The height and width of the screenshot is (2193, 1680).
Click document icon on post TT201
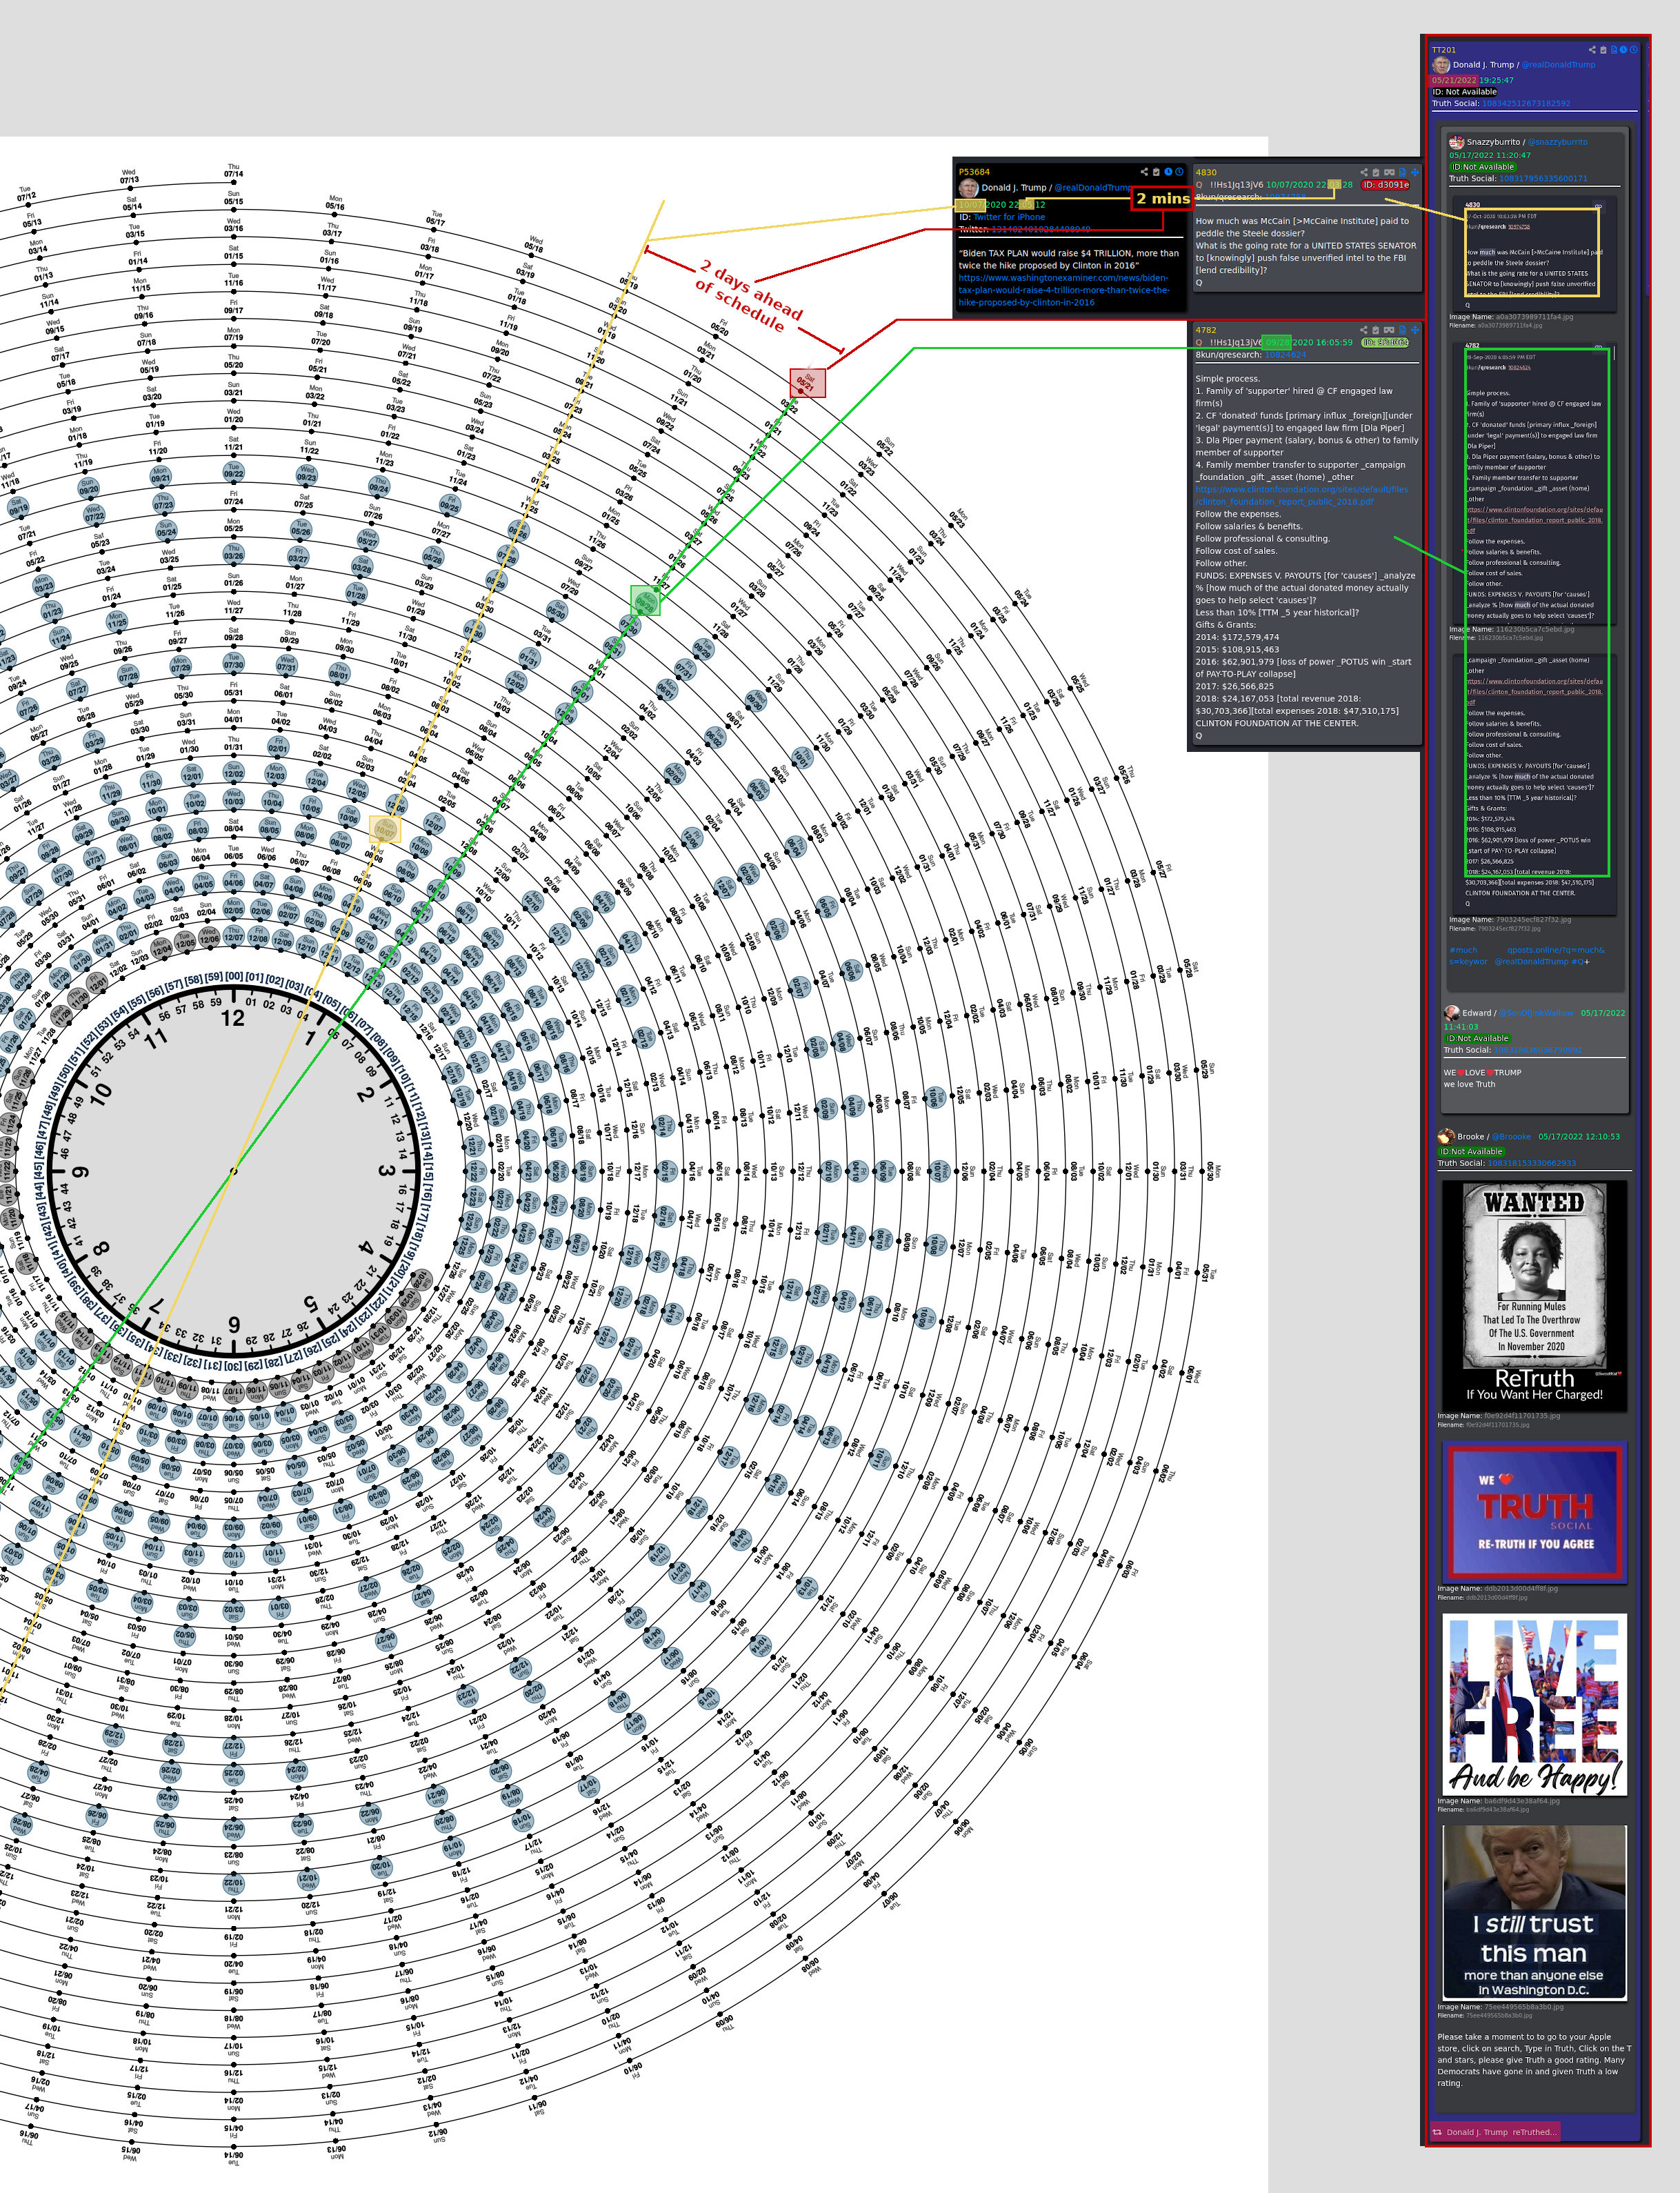1614,50
